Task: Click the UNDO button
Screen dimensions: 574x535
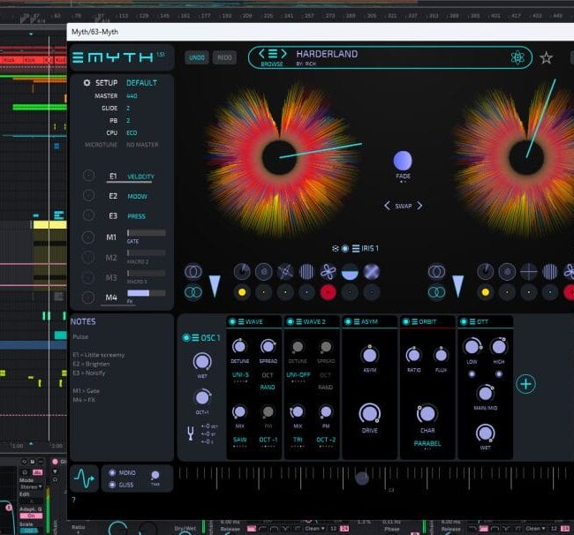Action: (197, 57)
